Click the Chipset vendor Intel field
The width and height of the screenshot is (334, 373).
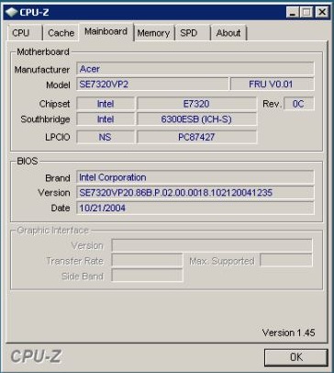pos(106,104)
